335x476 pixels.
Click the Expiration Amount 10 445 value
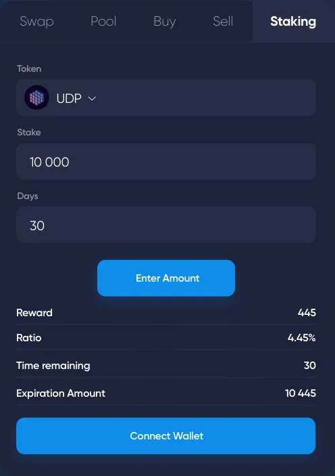pyautogui.click(x=301, y=393)
